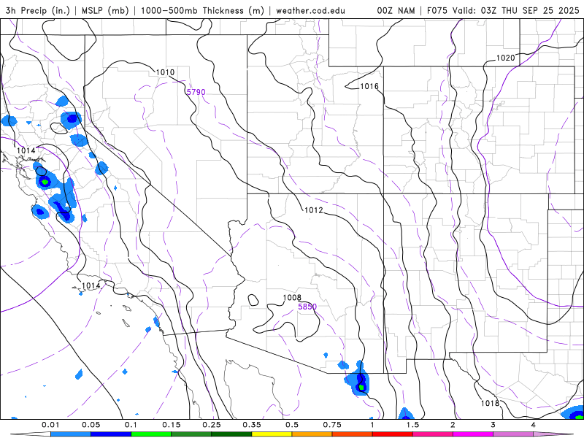Screen dimensions: 584x438
Task: Choose the orange 0.5–0.75 legend swatch
Action: pos(312,434)
